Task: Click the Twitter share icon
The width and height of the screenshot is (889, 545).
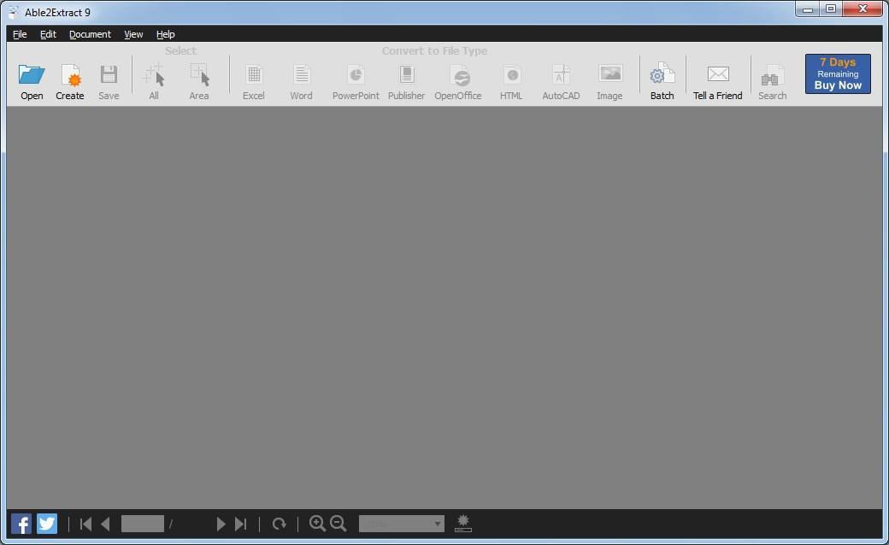Action: coord(46,524)
